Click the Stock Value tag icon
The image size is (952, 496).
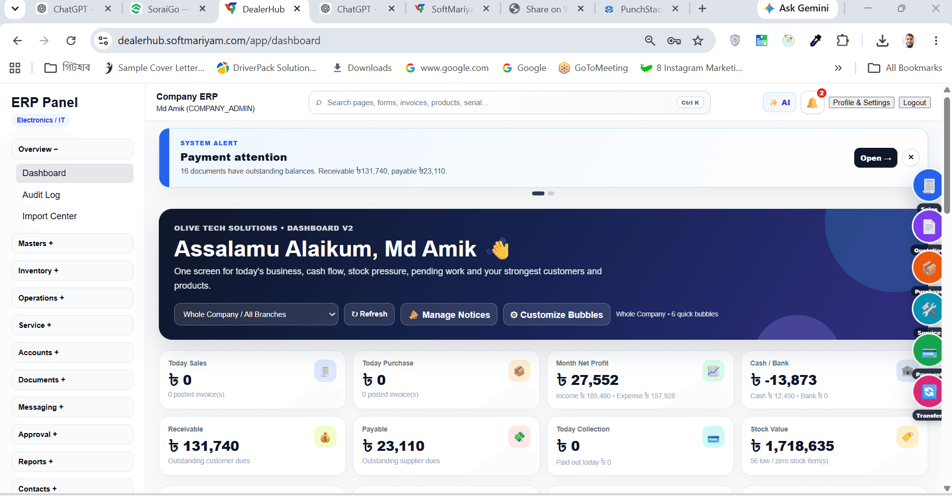(907, 437)
